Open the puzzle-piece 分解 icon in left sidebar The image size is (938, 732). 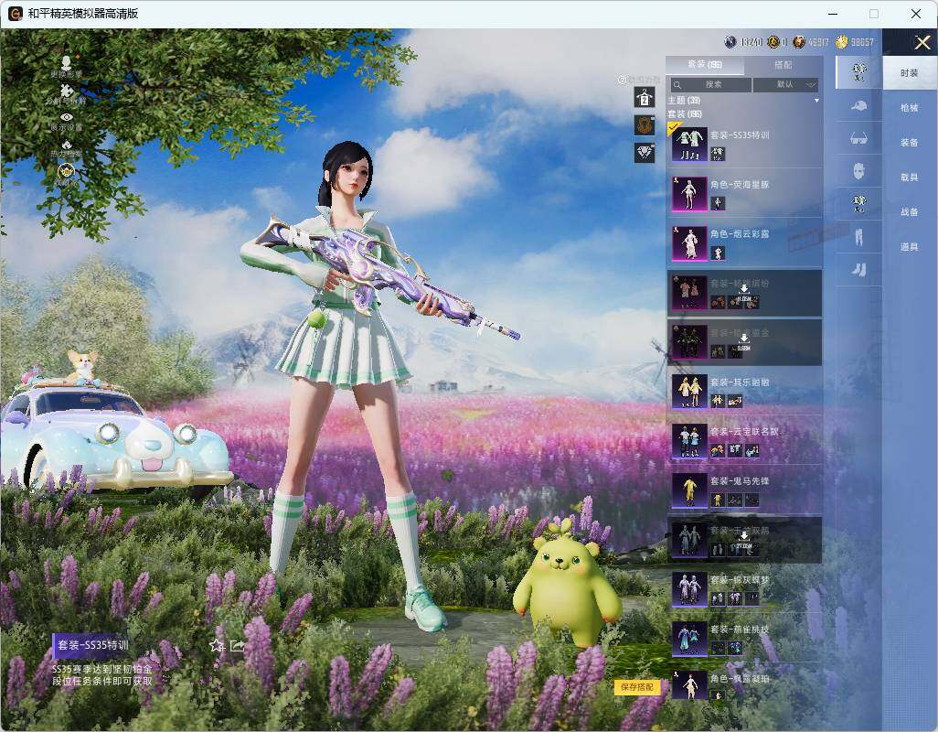tap(67, 93)
